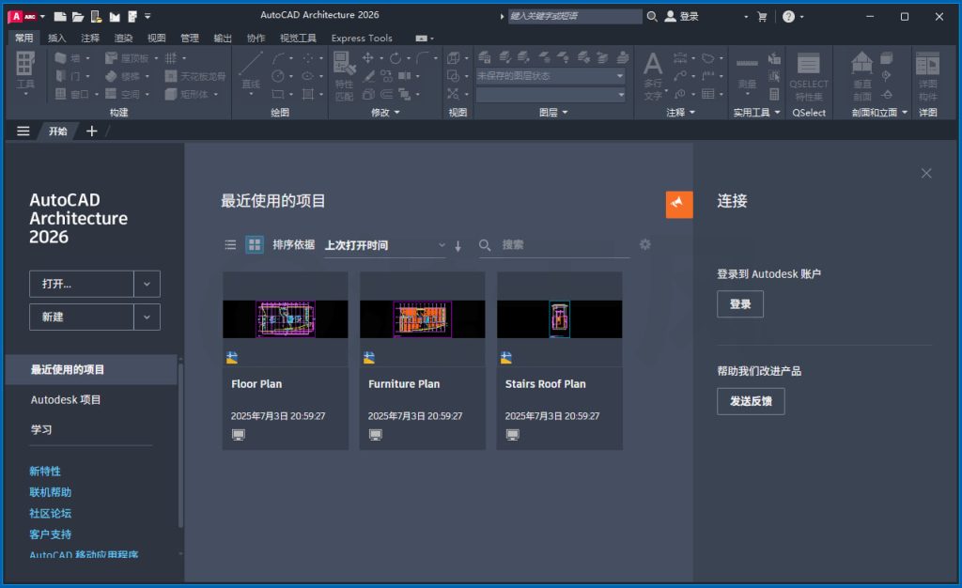Image resolution: width=962 pixels, height=588 pixels.
Task: Open the Furniture Plan thumbnail
Action: [422, 318]
